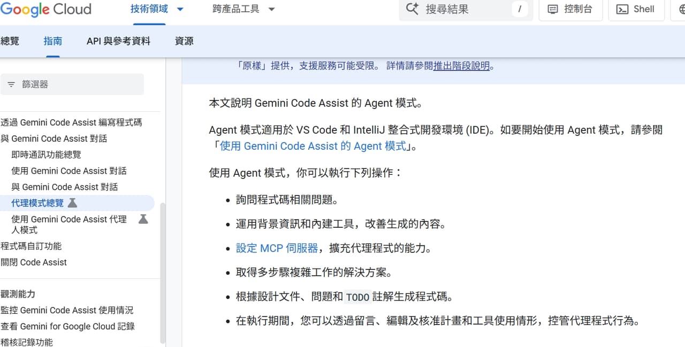The height and width of the screenshot is (347, 685).
Task: Switch to the 總覽 tab
Action: [x=10, y=41]
